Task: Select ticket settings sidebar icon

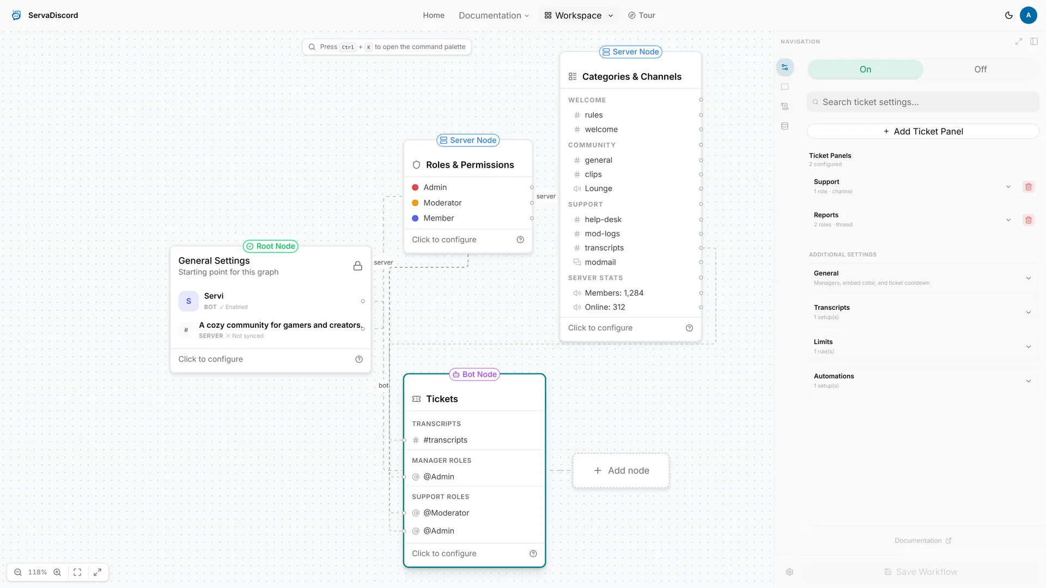Action: tap(785, 68)
